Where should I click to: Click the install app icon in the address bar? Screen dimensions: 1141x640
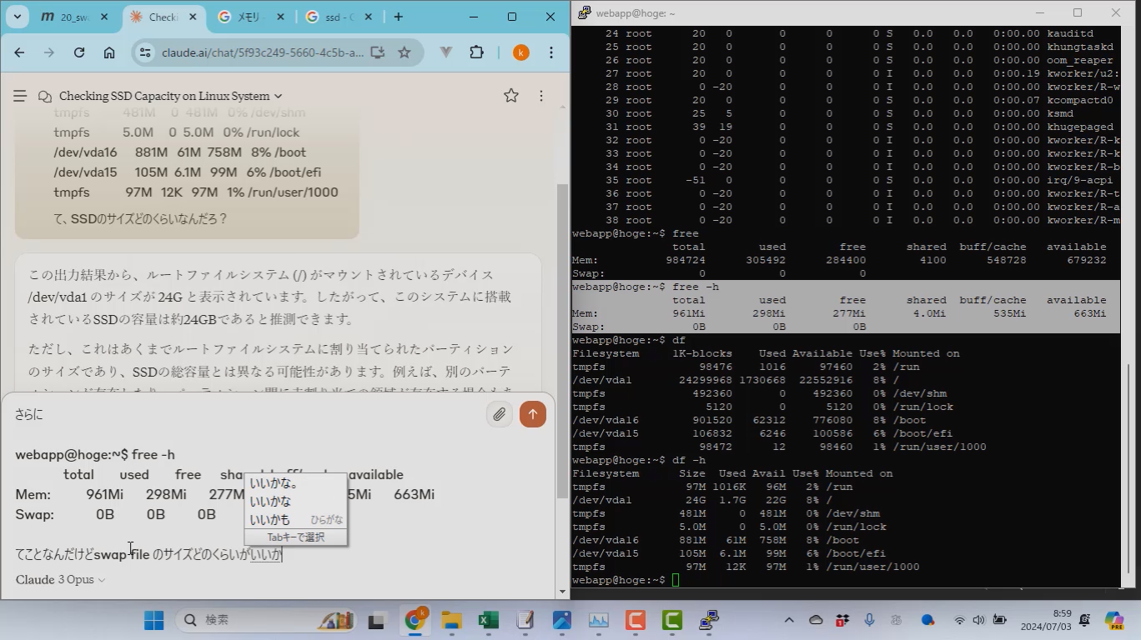(x=378, y=52)
